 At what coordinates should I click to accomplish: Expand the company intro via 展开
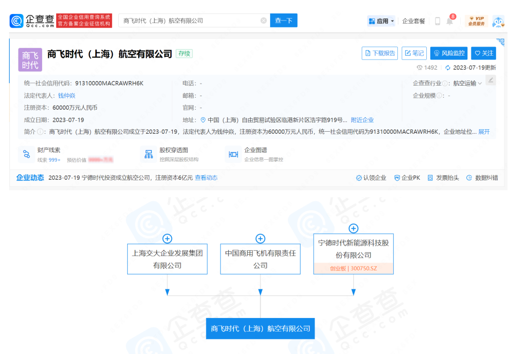[x=483, y=131]
